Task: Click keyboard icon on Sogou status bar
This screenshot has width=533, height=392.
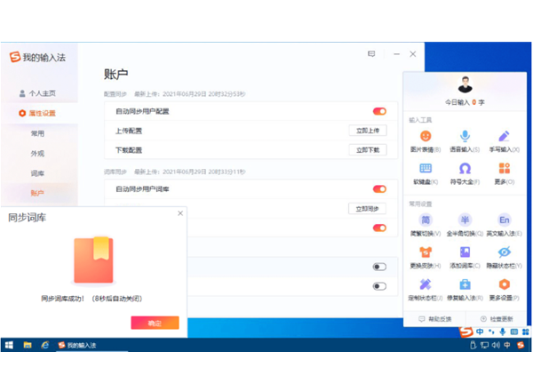Action: [514, 332]
